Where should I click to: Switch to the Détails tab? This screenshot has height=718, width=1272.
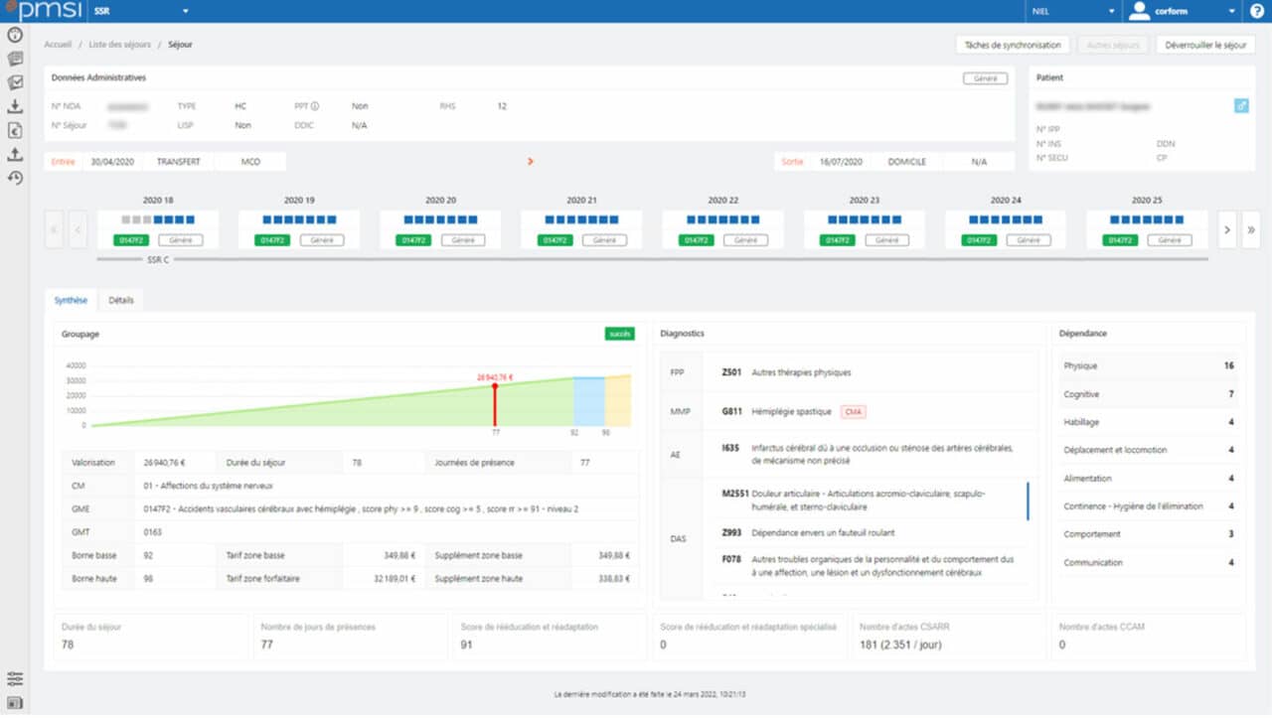120,300
